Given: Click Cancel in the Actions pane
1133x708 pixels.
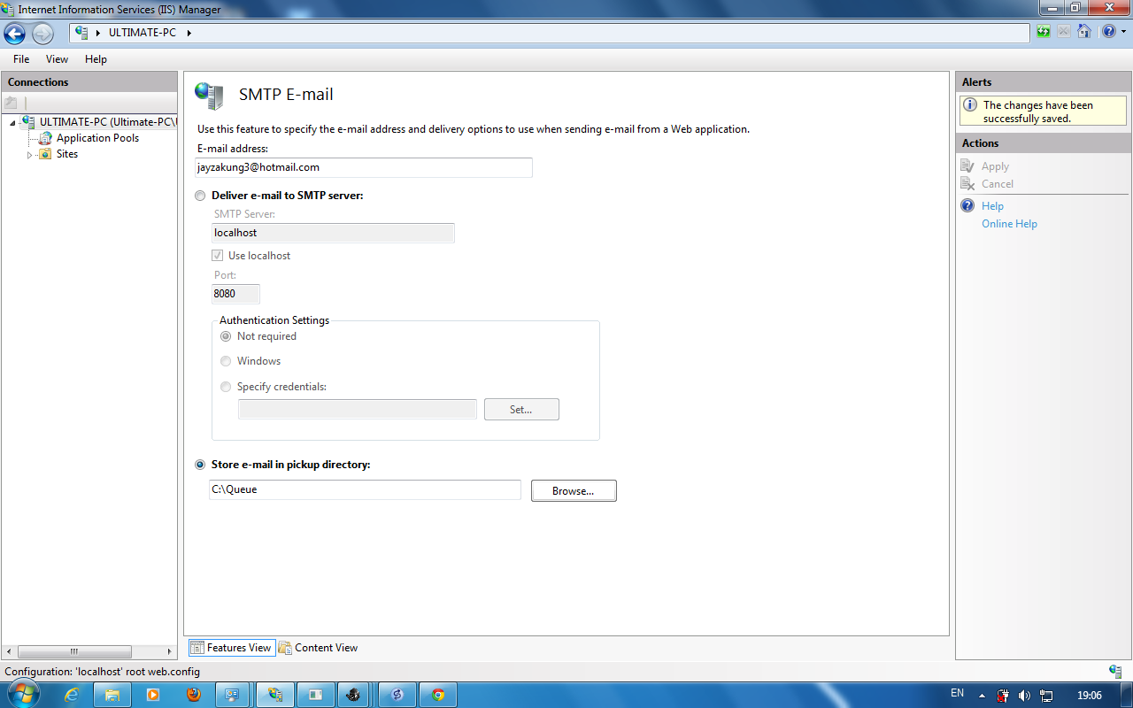Looking at the screenshot, I should [x=998, y=184].
